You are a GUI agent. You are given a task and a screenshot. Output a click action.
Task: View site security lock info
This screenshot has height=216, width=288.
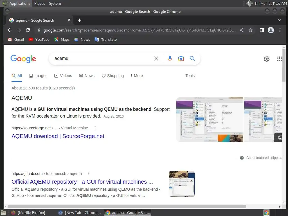point(39,30)
